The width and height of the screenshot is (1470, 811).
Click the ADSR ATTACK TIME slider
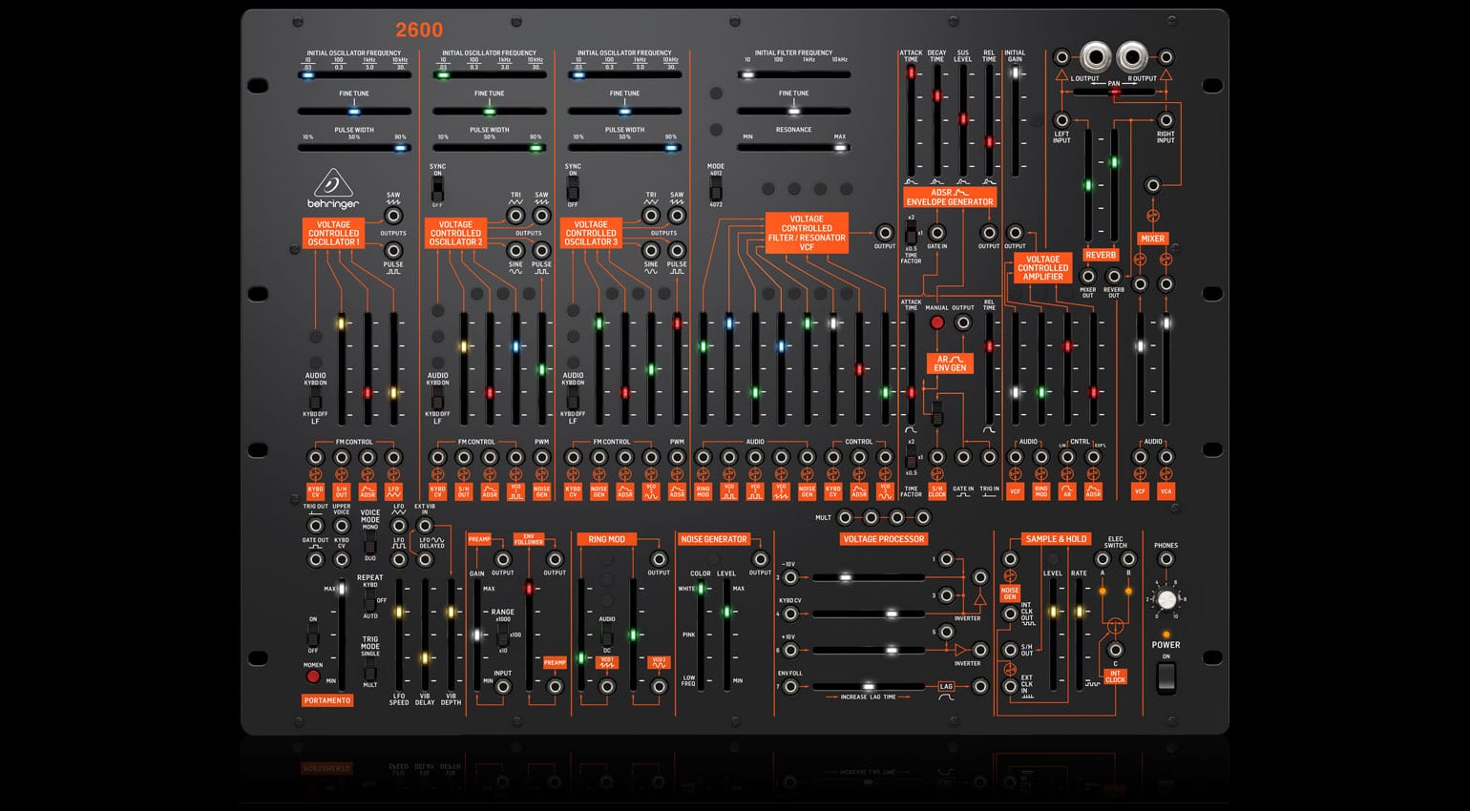911,119
